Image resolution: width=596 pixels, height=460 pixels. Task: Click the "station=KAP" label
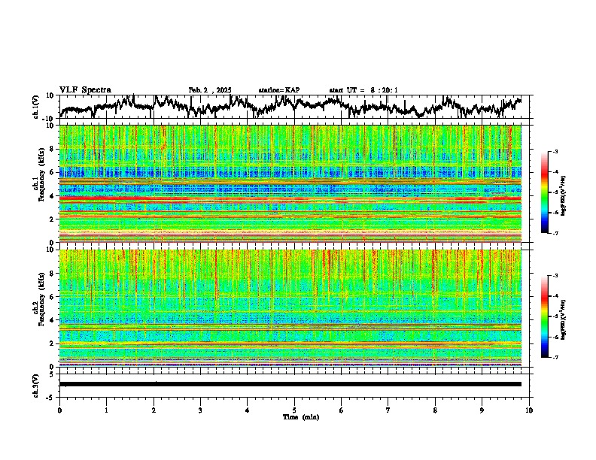click(279, 90)
